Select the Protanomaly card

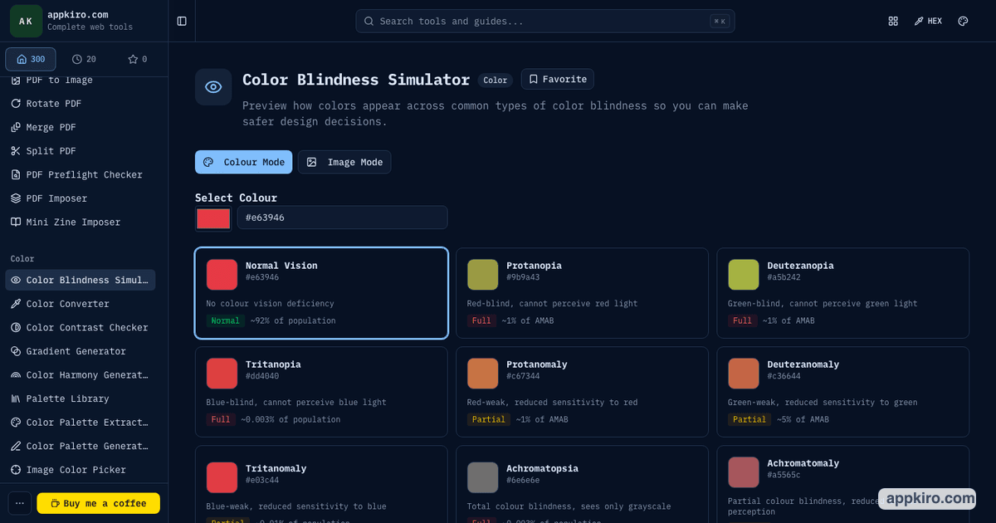582,392
